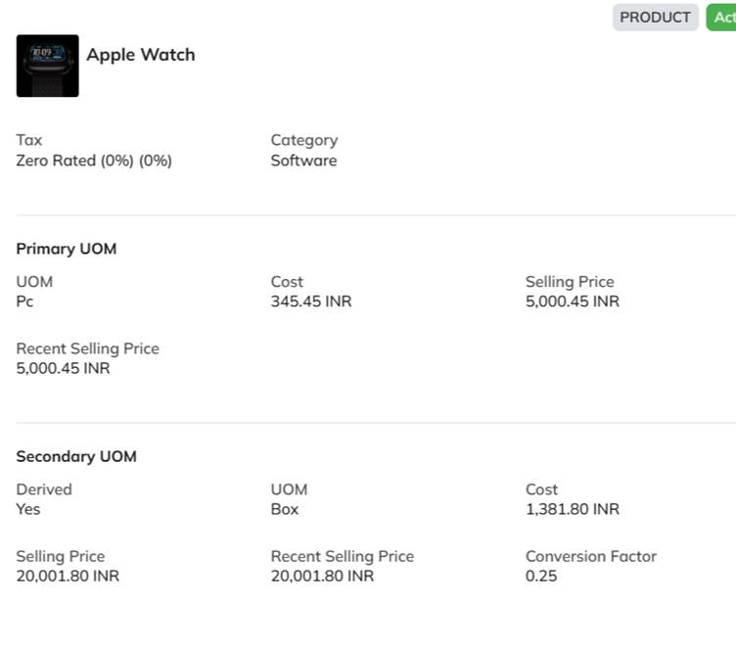Viewport: 736px width, 648px height.
Task: Select the 0.25 conversion factor value
Action: [541, 576]
